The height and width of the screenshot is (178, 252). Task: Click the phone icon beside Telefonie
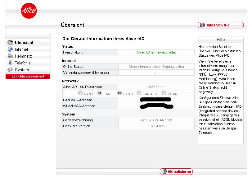point(10,63)
